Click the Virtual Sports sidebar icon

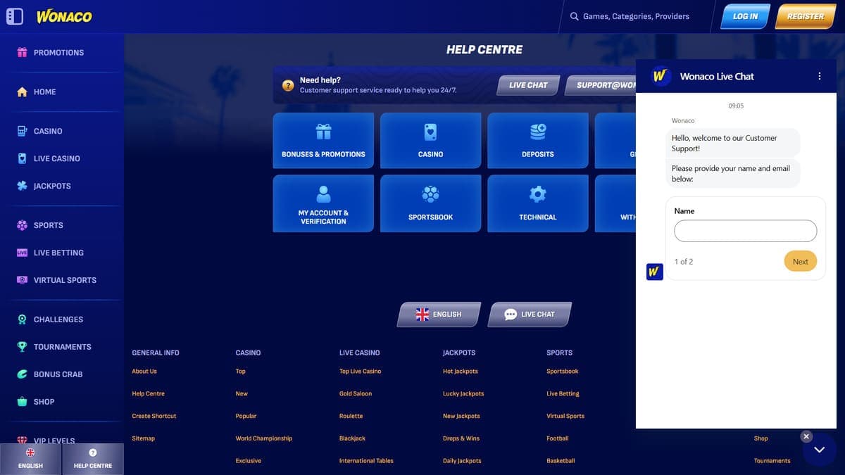(x=22, y=280)
